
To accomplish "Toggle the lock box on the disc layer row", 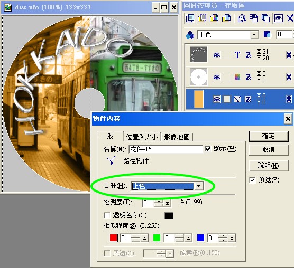I will (x=226, y=77).
